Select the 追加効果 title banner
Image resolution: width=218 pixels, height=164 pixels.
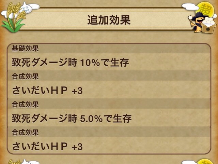point(109,19)
